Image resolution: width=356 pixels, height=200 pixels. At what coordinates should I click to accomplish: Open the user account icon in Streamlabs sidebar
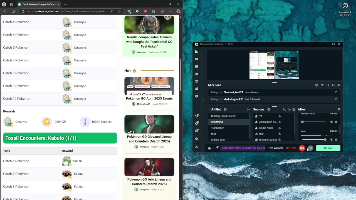(x=197, y=147)
